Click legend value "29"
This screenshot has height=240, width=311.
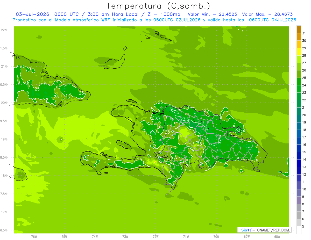coord(304,48)
